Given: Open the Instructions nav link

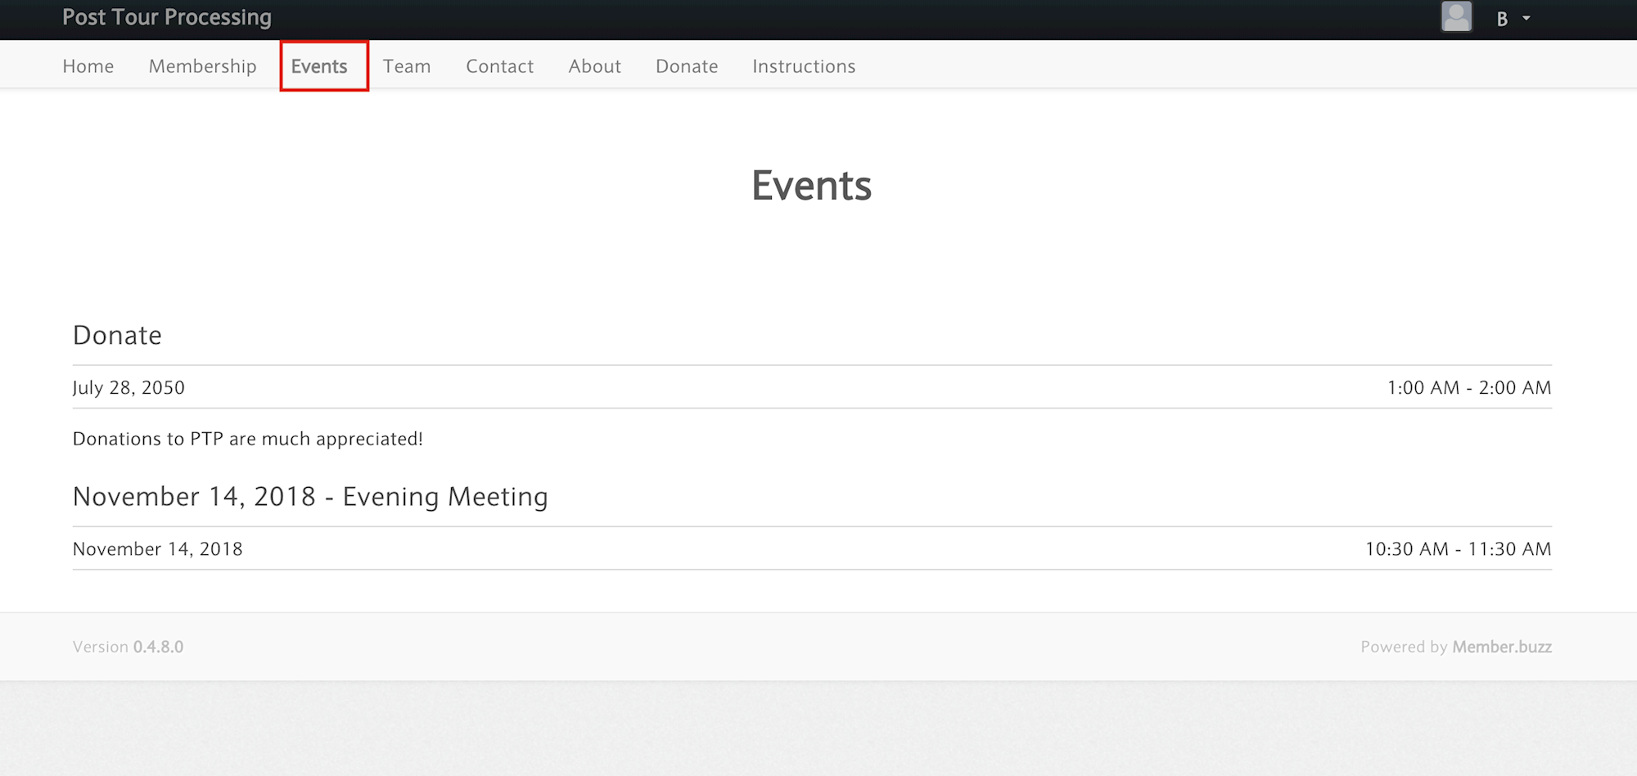Looking at the screenshot, I should tap(804, 66).
